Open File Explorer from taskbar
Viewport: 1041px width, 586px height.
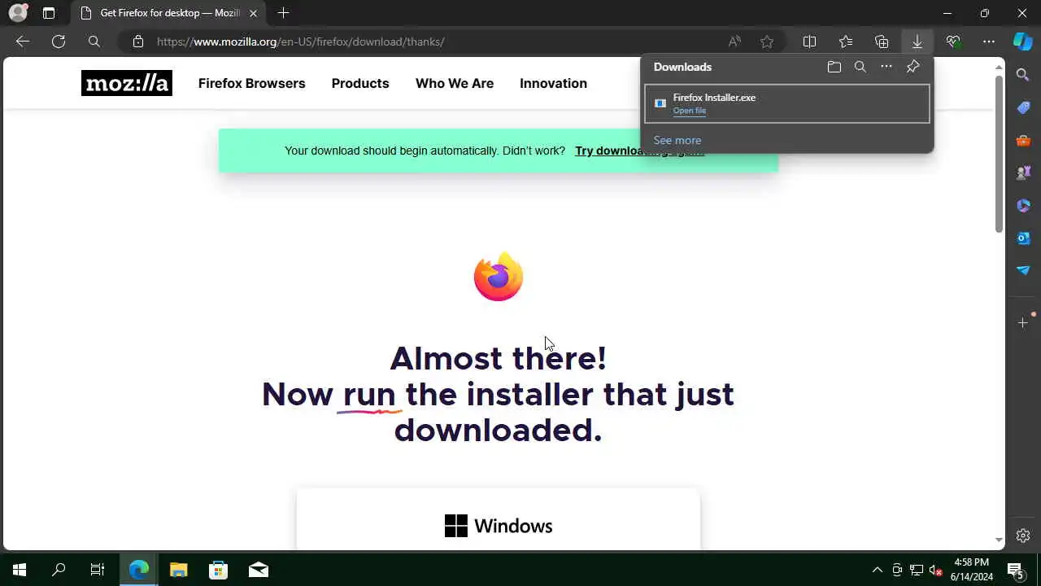(179, 570)
